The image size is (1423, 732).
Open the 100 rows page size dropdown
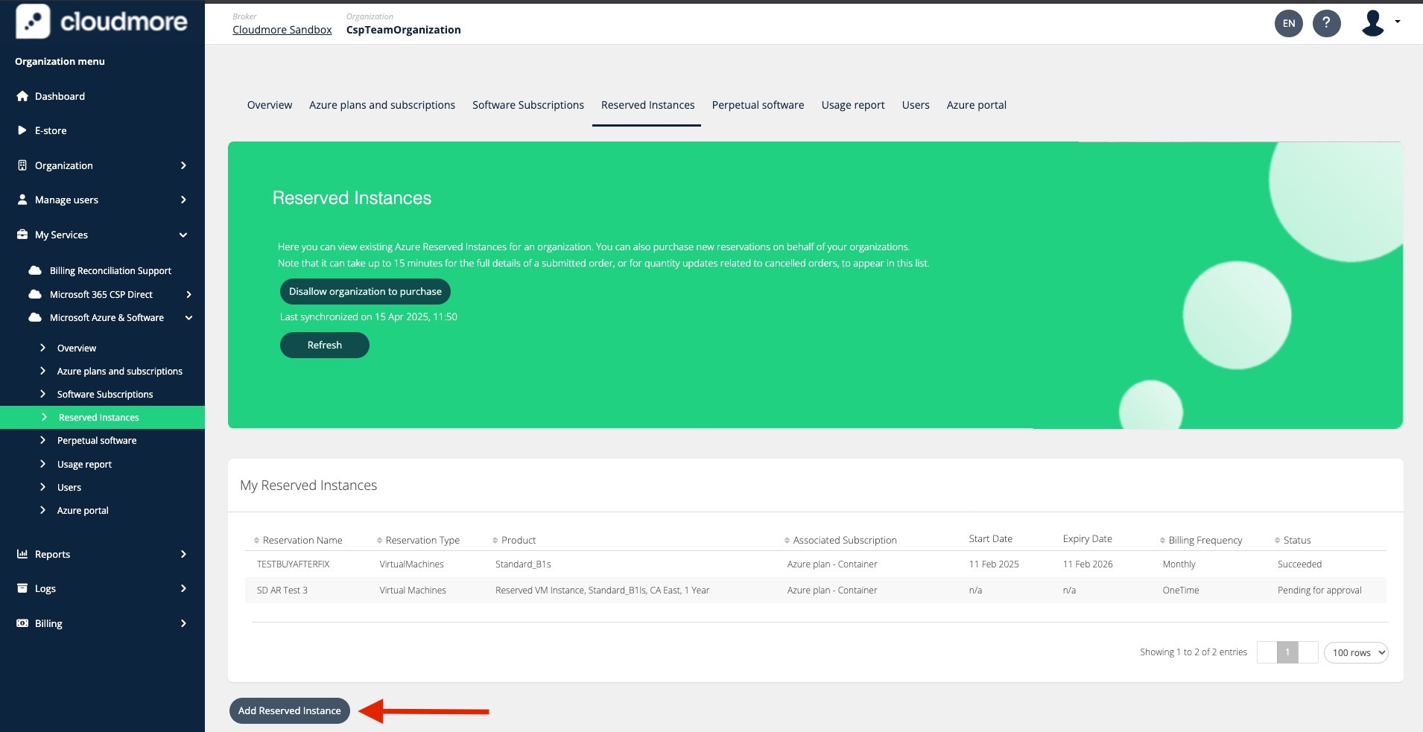(x=1355, y=652)
